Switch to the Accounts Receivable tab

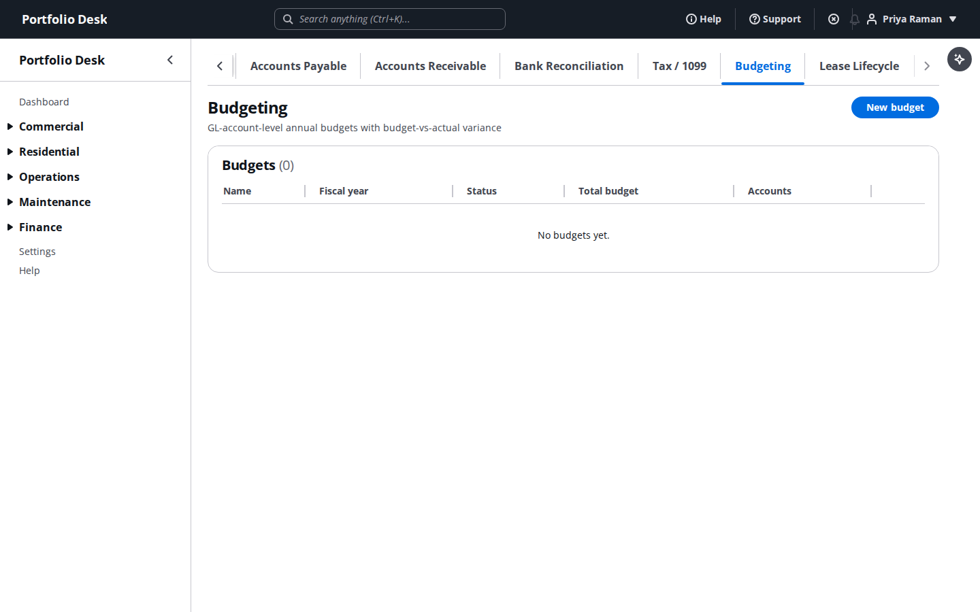(x=430, y=66)
